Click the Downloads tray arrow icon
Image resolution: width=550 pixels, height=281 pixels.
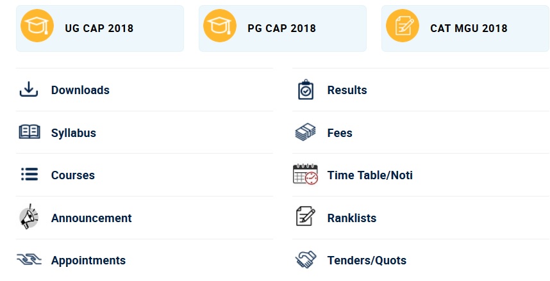[29, 90]
